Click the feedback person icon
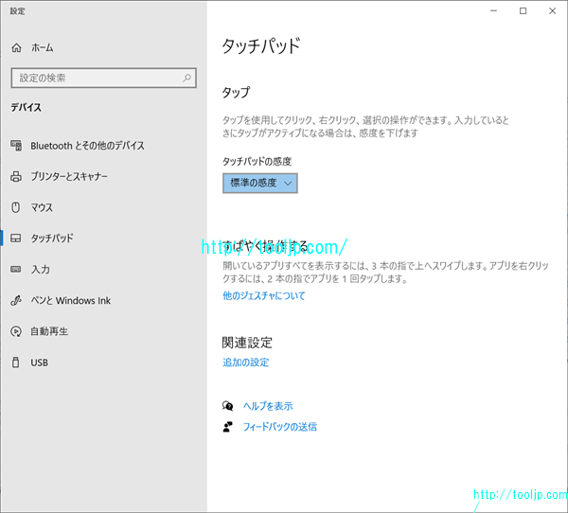Image resolution: width=568 pixels, height=513 pixels. point(227,427)
